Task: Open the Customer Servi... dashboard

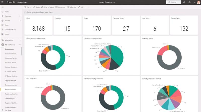Action: coord(11,58)
